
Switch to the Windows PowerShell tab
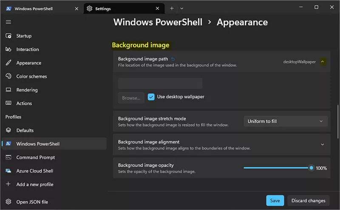[x=42, y=9]
